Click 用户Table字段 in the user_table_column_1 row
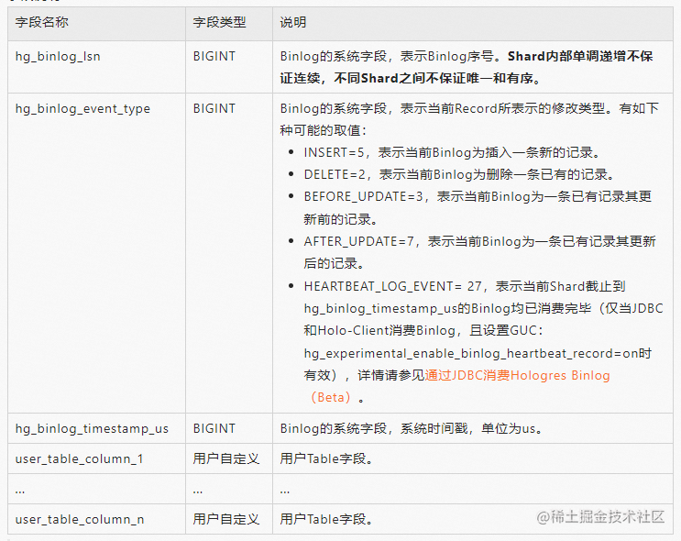This screenshot has height=541, width=681. tap(325, 458)
